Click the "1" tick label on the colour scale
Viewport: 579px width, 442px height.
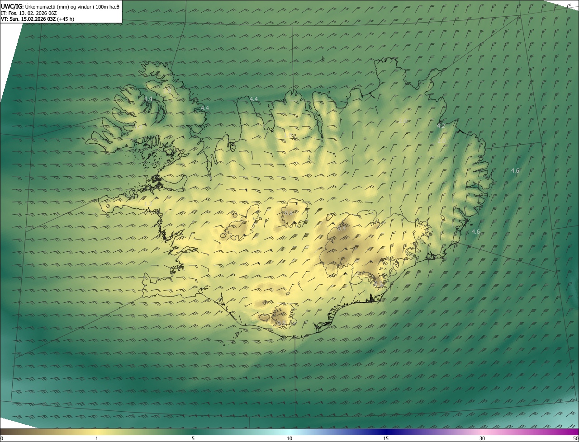97,438
